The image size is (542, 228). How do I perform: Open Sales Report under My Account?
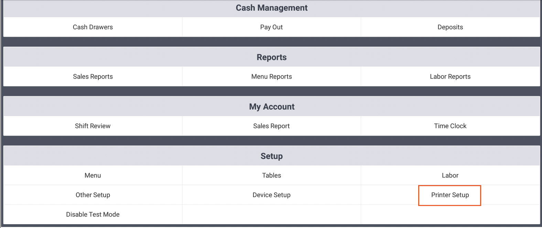271,126
